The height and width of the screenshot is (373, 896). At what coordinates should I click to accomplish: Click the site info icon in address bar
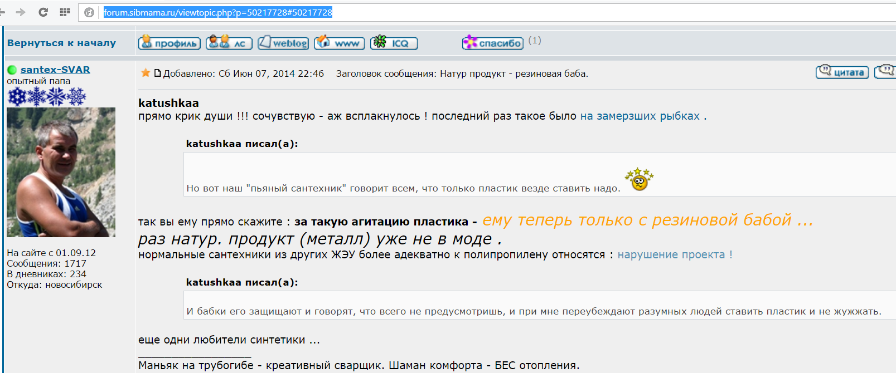(89, 12)
